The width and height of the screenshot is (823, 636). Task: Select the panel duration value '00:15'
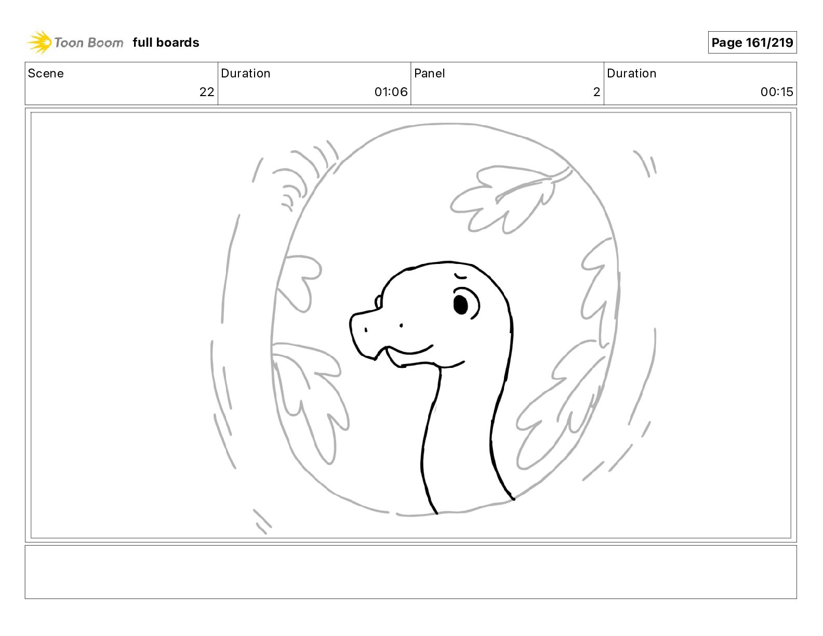777,92
